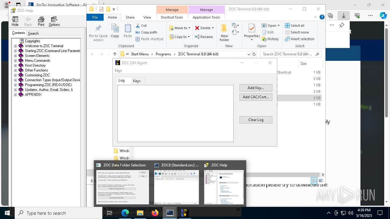390x219 pixels.
Task: Click the Back arrow in ZOC Help
Action: tap(28, 21)
